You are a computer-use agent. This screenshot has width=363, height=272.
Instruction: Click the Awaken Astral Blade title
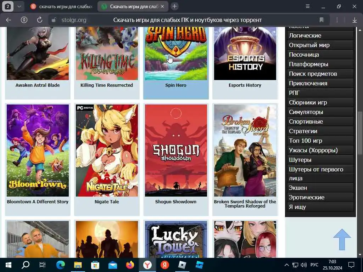38,85
